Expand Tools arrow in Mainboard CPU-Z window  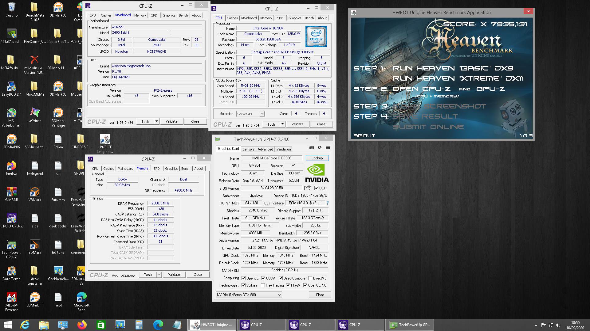point(156,121)
